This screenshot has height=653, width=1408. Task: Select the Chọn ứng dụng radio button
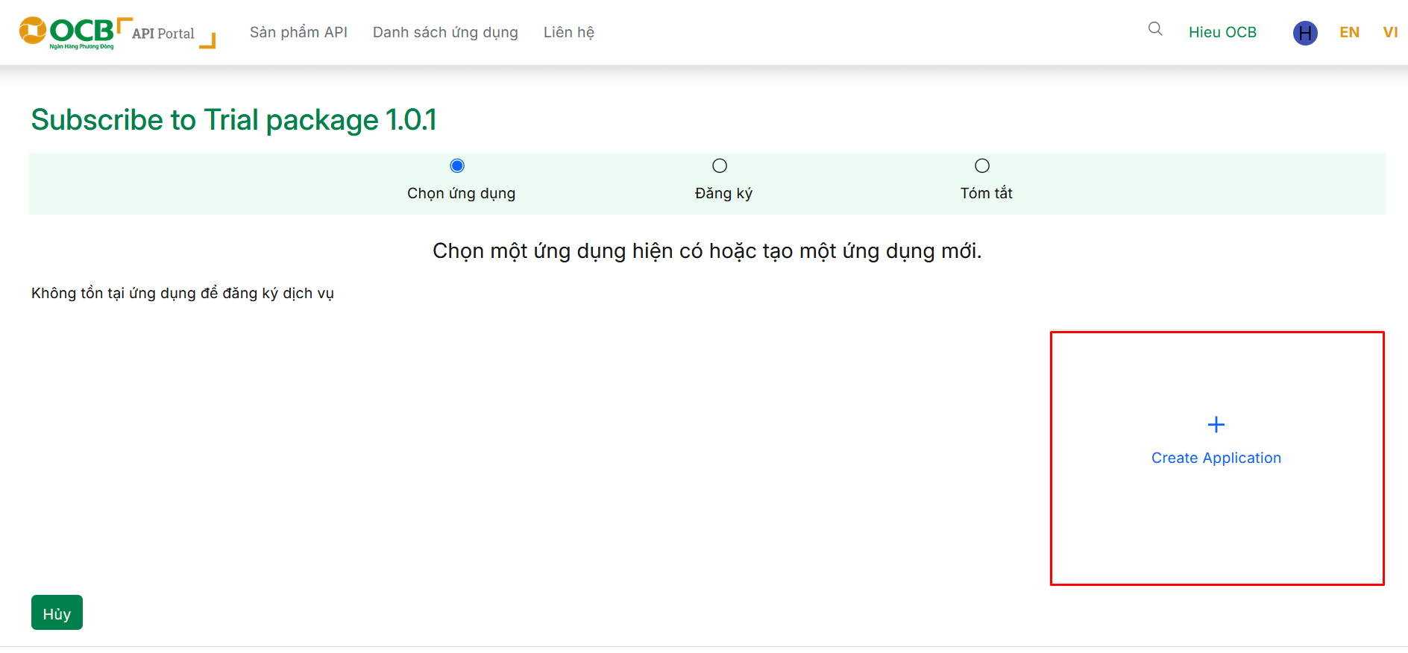coord(457,165)
